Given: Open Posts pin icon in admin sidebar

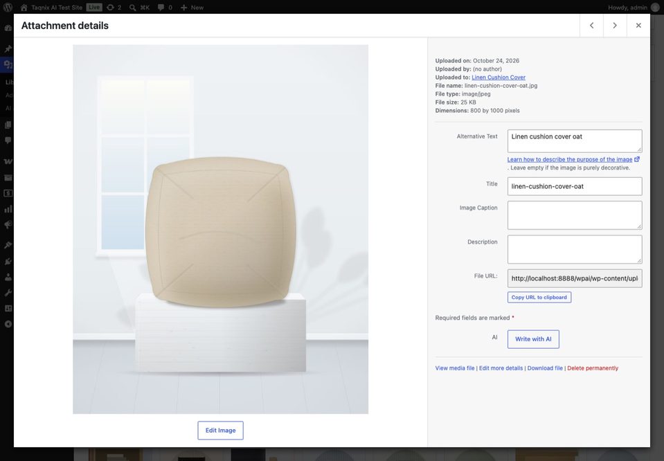Looking at the screenshot, I should pos(8,49).
